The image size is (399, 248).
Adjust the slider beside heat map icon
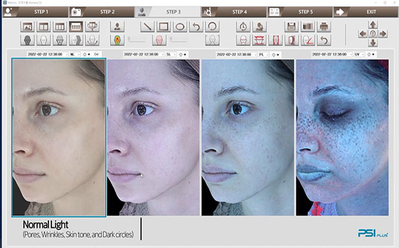point(137,40)
